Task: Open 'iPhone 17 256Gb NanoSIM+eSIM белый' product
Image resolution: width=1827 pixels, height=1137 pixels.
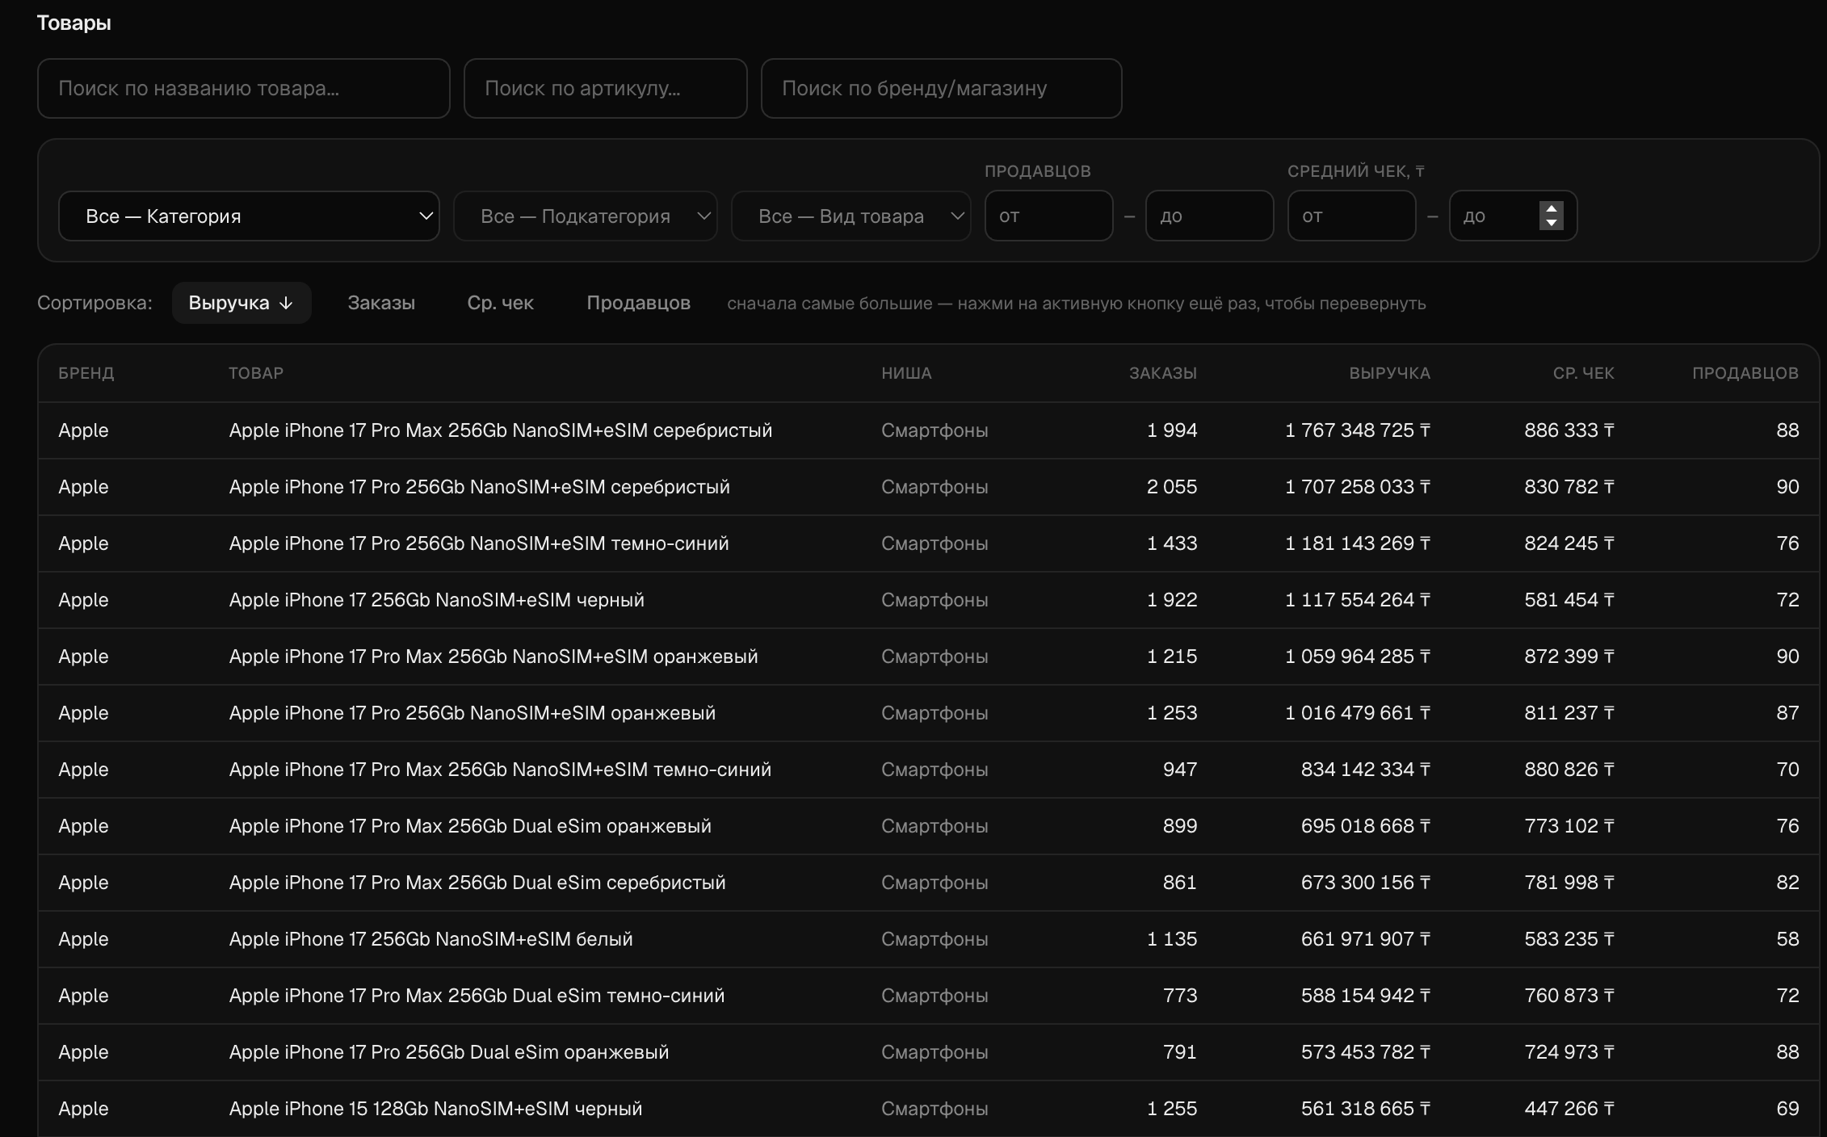Action: pos(928,939)
